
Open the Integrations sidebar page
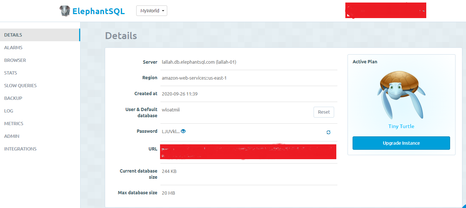click(x=40, y=149)
